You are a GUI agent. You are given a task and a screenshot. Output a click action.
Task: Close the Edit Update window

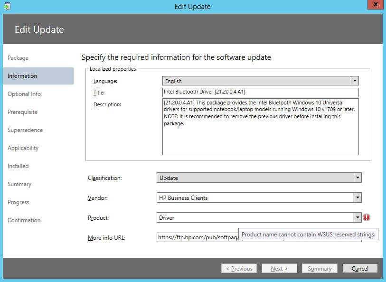pyautogui.click(x=376, y=4)
